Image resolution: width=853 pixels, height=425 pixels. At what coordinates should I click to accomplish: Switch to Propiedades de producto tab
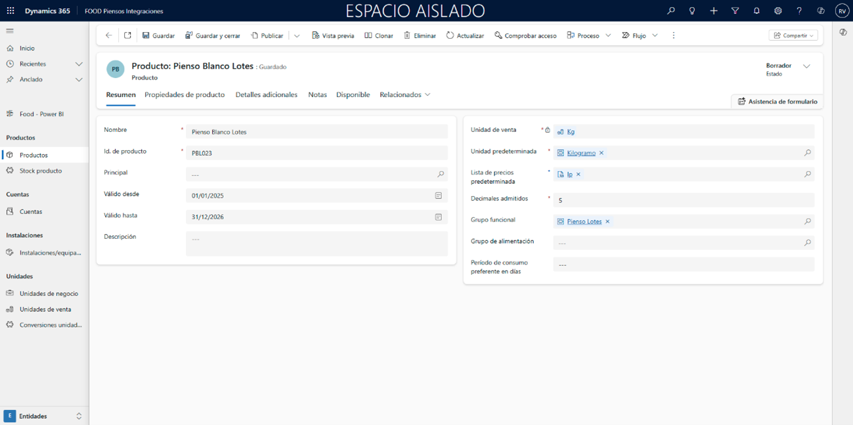185,95
